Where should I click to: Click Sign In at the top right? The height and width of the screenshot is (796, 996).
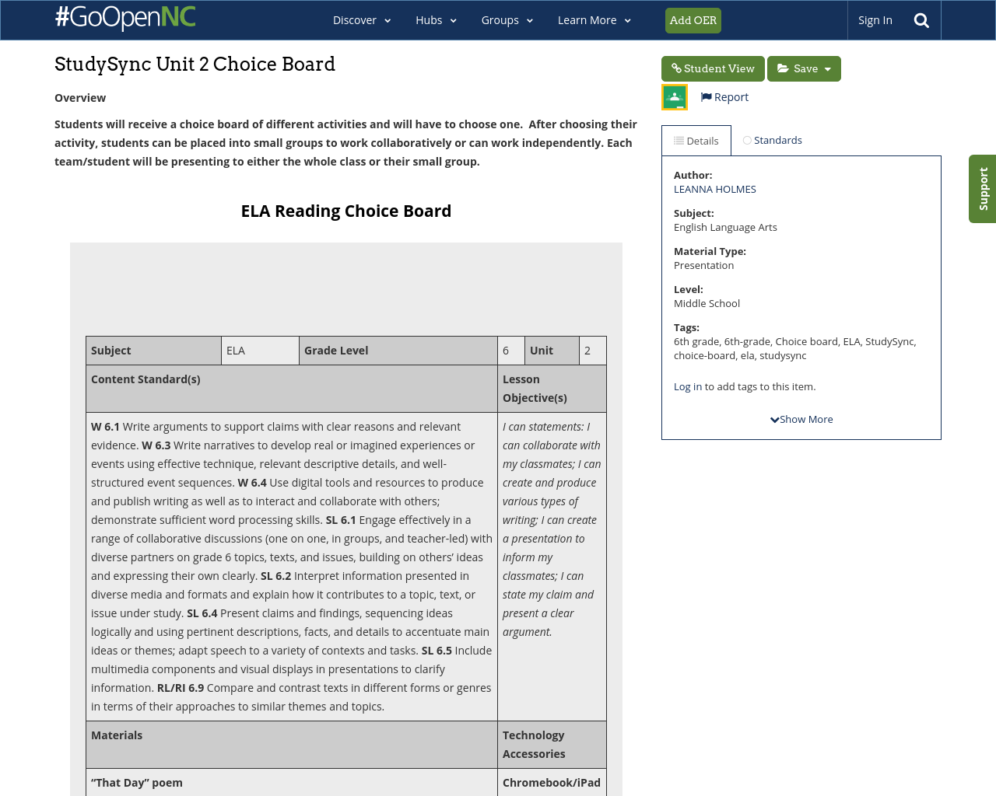tap(875, 19)
